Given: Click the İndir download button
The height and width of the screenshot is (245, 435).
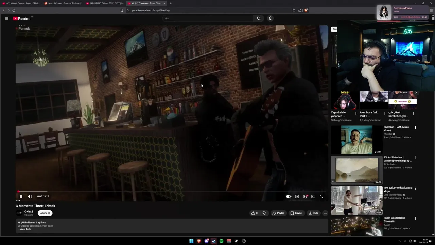Looking at the screenshot, I should coord(313,213).
